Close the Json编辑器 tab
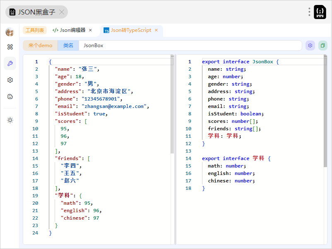This screenshot has width=332, height=249. coord(91,30)
